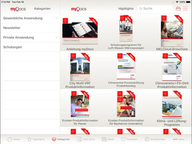This screenshot has height=144, width=192.
Task: Click 'Climaveneta Prozesskühlung Produktkatalog' title
Action: [126, 84]
